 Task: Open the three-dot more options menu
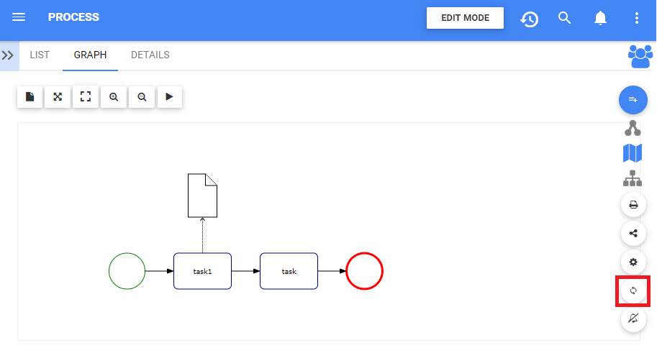click(x=635, y=18)
